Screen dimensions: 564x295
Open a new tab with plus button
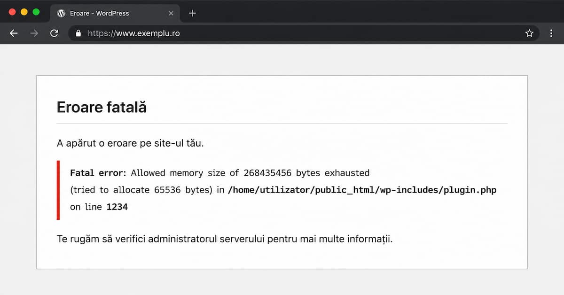click(x=192, y=13)
